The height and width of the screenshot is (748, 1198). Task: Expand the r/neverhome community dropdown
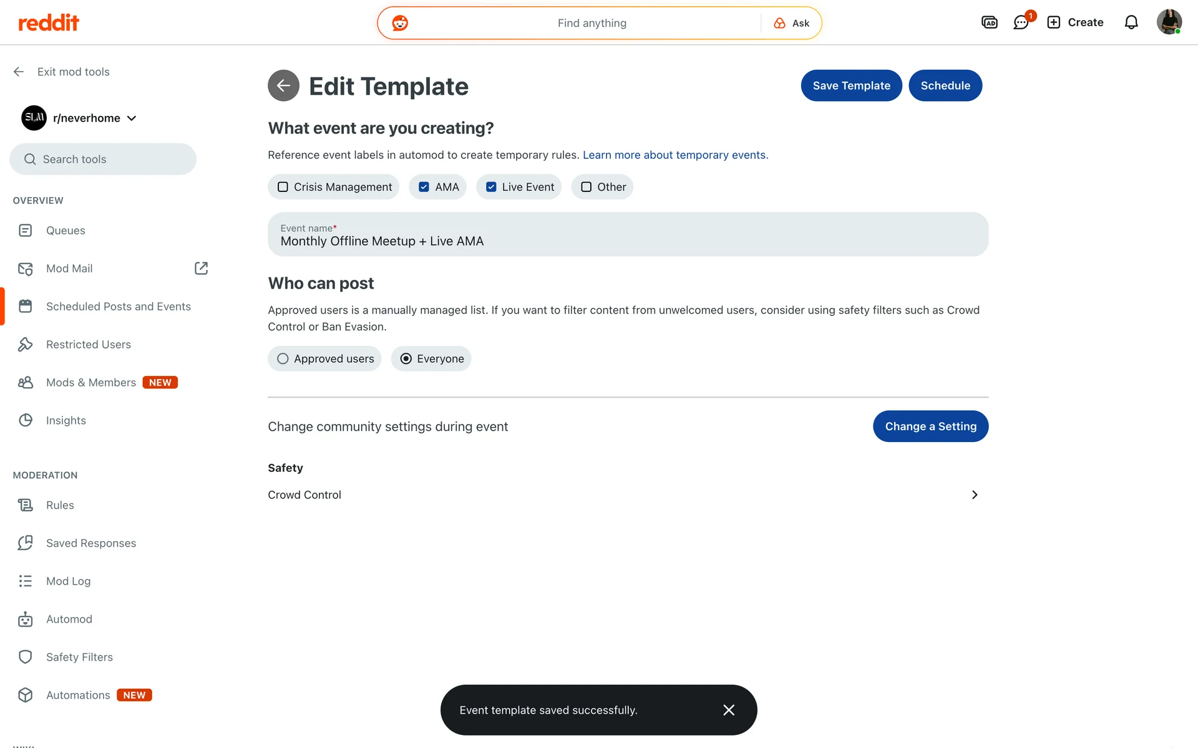(x=132, y=118)
